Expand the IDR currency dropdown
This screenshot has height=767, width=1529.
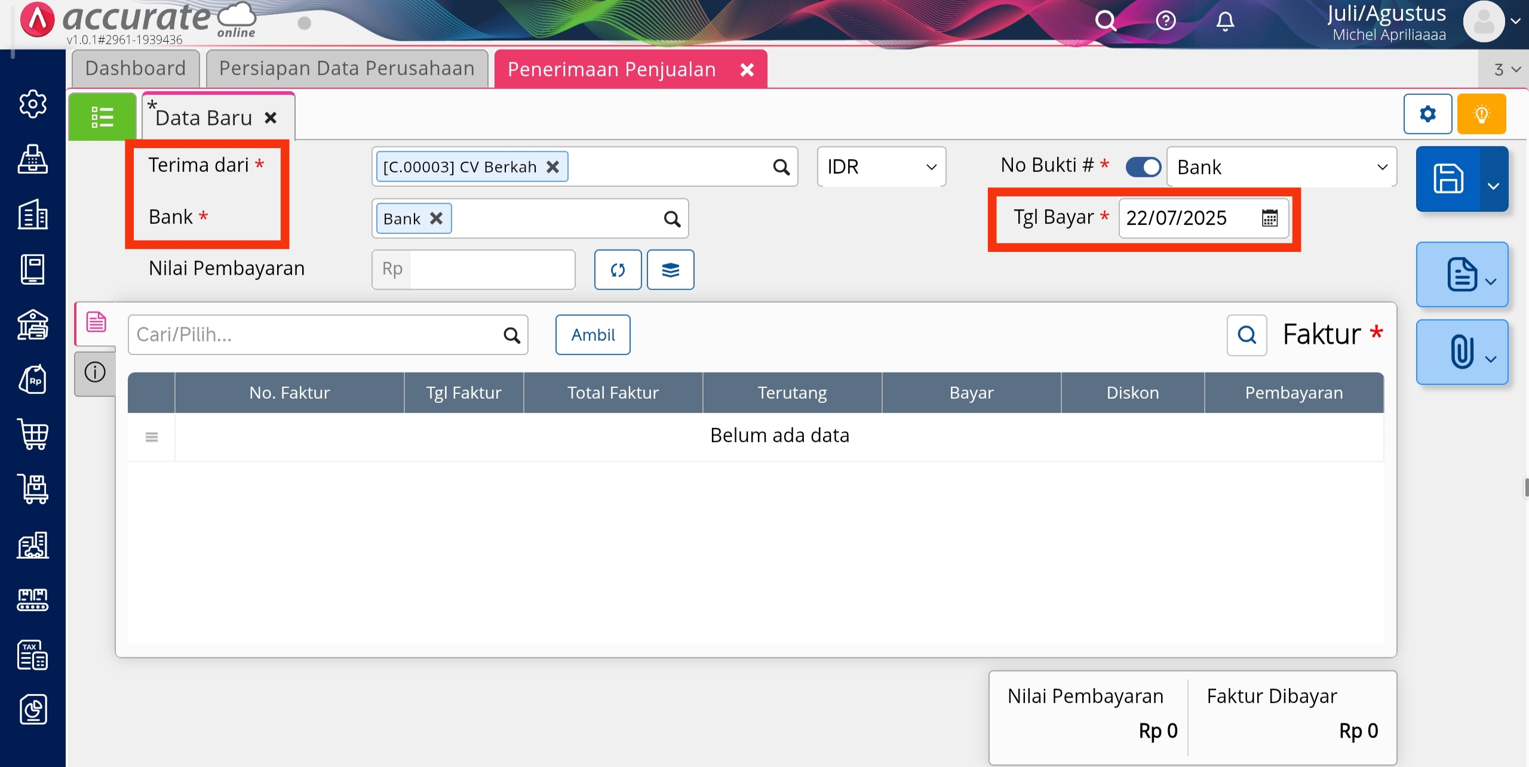881,167
